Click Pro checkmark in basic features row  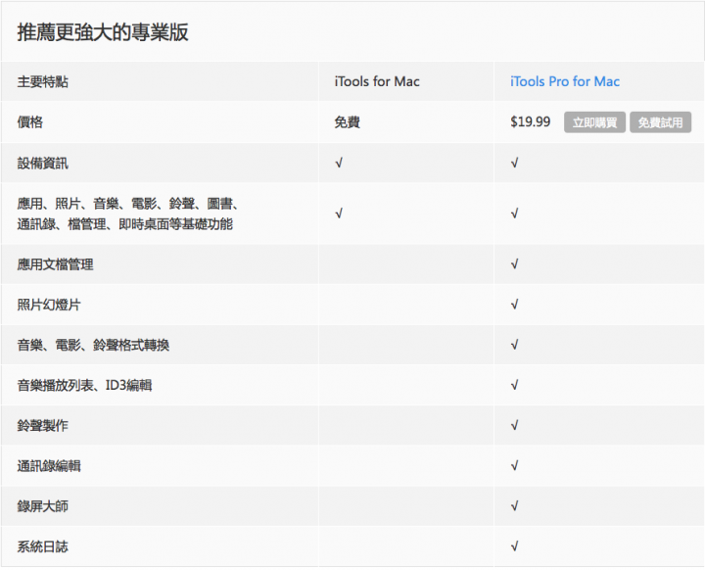click(514, 214)
